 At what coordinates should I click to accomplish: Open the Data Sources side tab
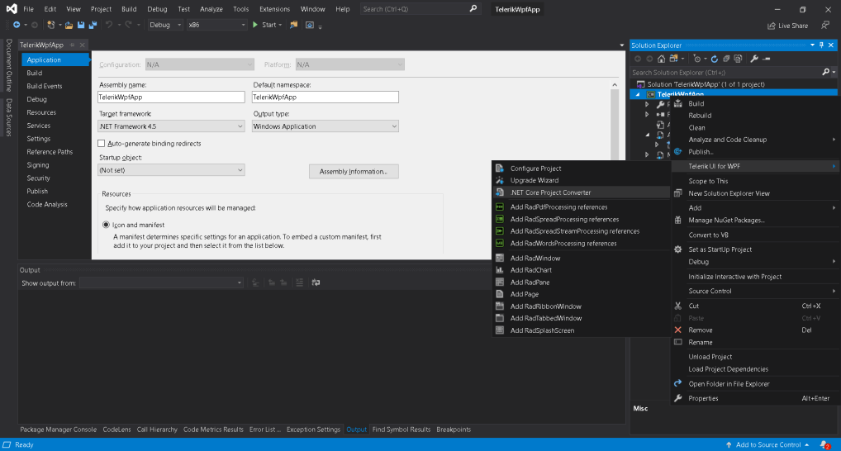(9, 117)
